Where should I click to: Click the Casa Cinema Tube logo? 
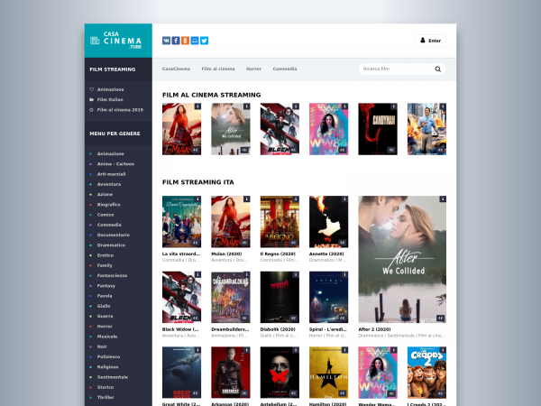pos(118,41)
